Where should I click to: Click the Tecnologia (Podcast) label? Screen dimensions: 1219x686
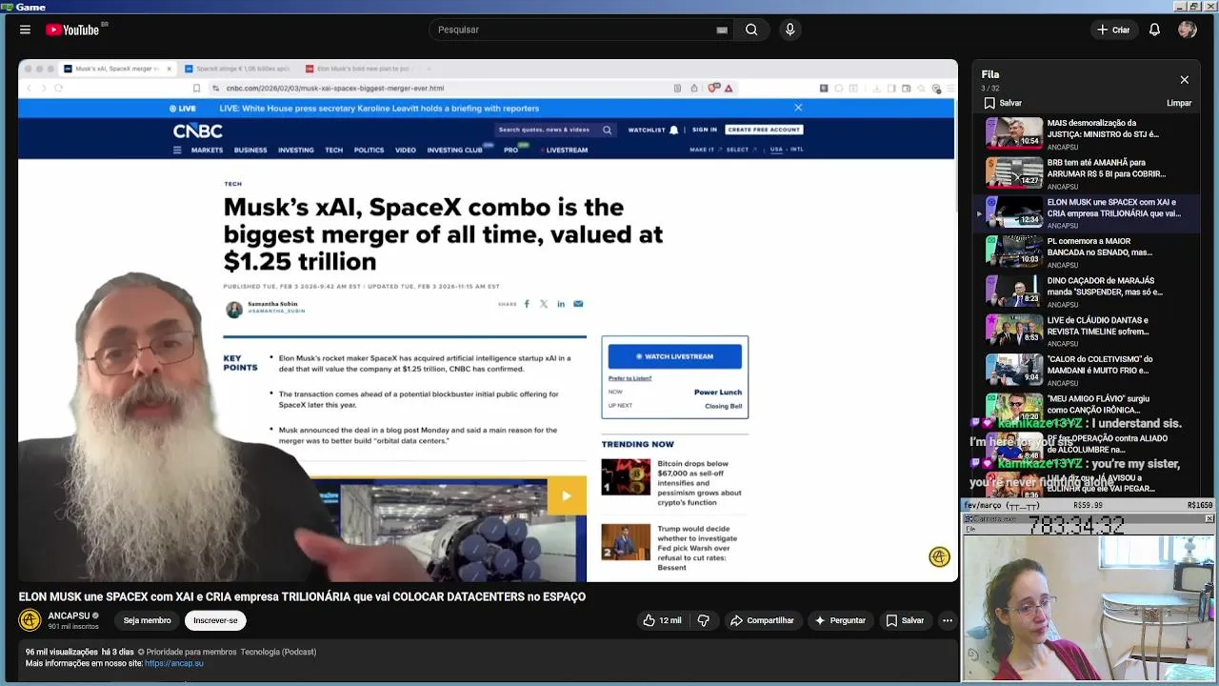[278, 652]
